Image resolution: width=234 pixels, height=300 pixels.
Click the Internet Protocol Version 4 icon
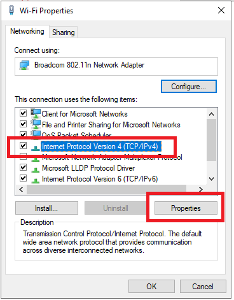click(36, 148)
